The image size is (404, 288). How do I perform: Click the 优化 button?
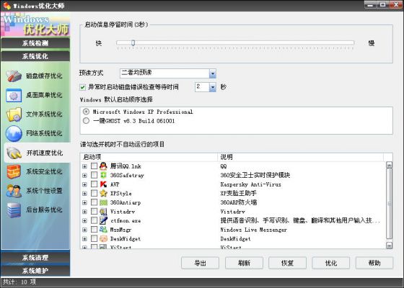point(331,263)
